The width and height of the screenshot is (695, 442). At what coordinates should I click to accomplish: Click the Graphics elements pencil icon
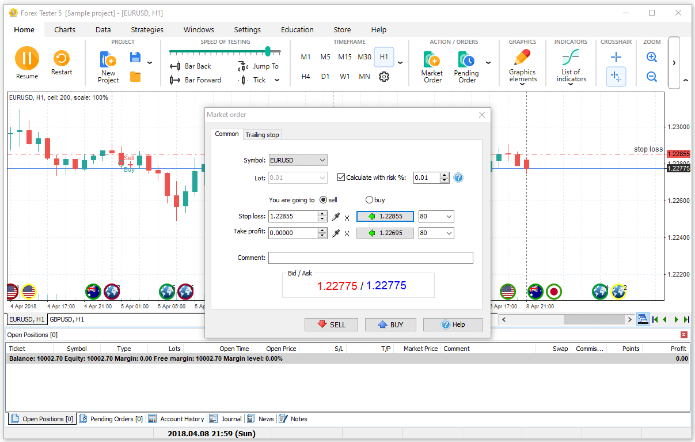click(x=522, y=58)
